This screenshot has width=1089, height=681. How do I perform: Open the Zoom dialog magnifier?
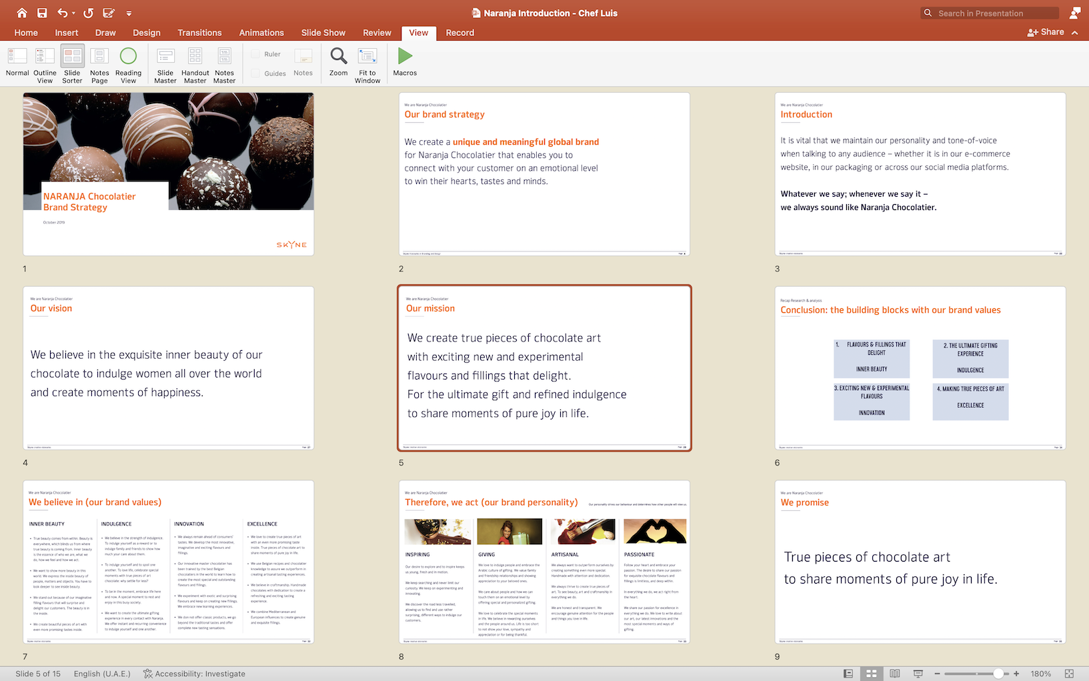[x=339, y=63]
